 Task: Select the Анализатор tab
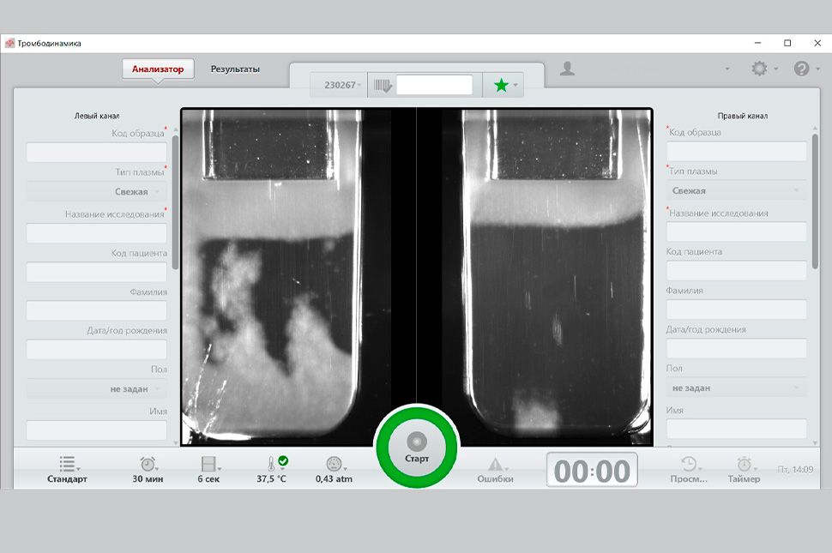tap(158, 69)
